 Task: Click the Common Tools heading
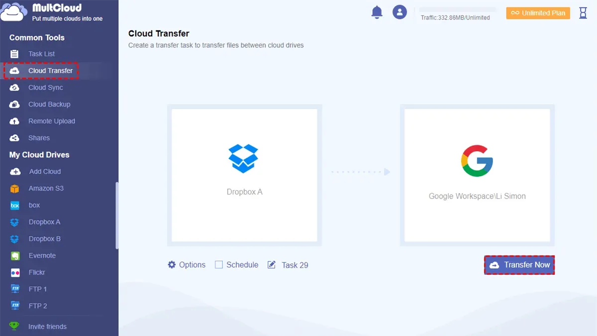pos(37,38)
